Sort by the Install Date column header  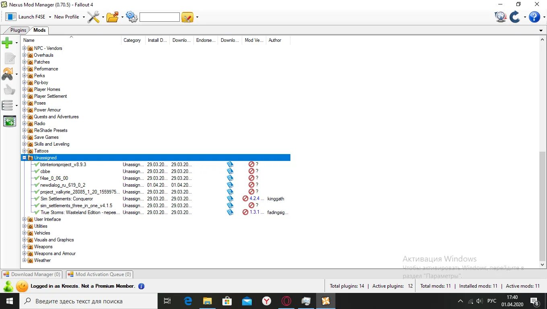(157, 40)
